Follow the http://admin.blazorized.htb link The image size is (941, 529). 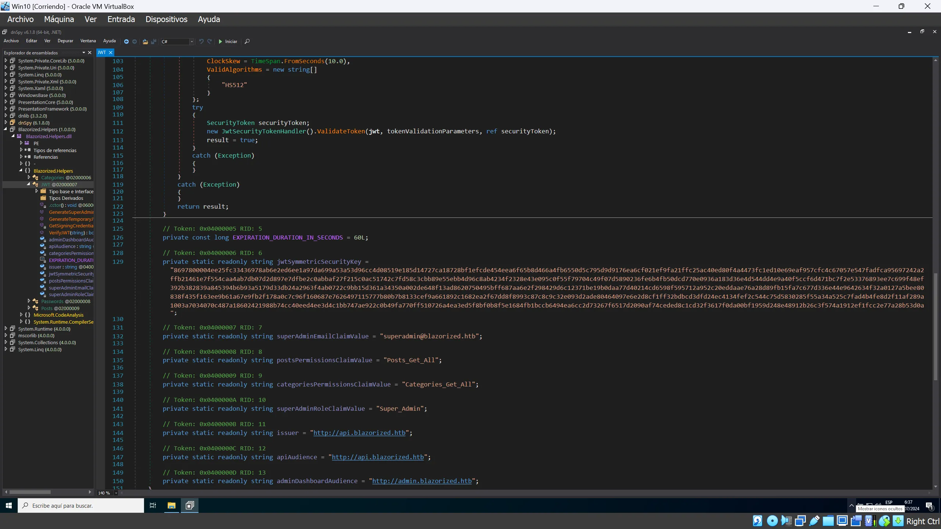[x=422, y=481]
